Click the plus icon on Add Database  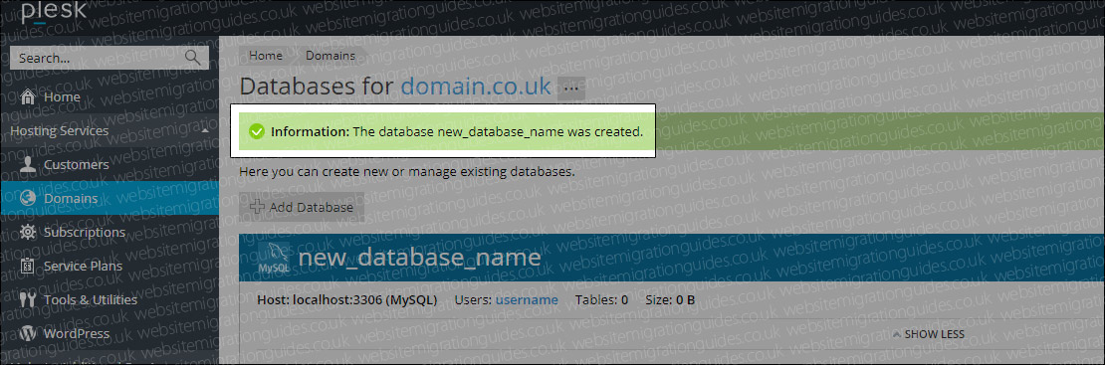pyautogui.click(x=257, y=207)
